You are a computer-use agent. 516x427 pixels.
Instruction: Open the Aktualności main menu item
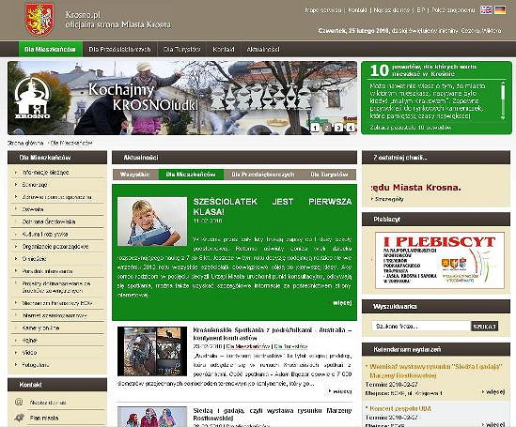pos(263,49)
